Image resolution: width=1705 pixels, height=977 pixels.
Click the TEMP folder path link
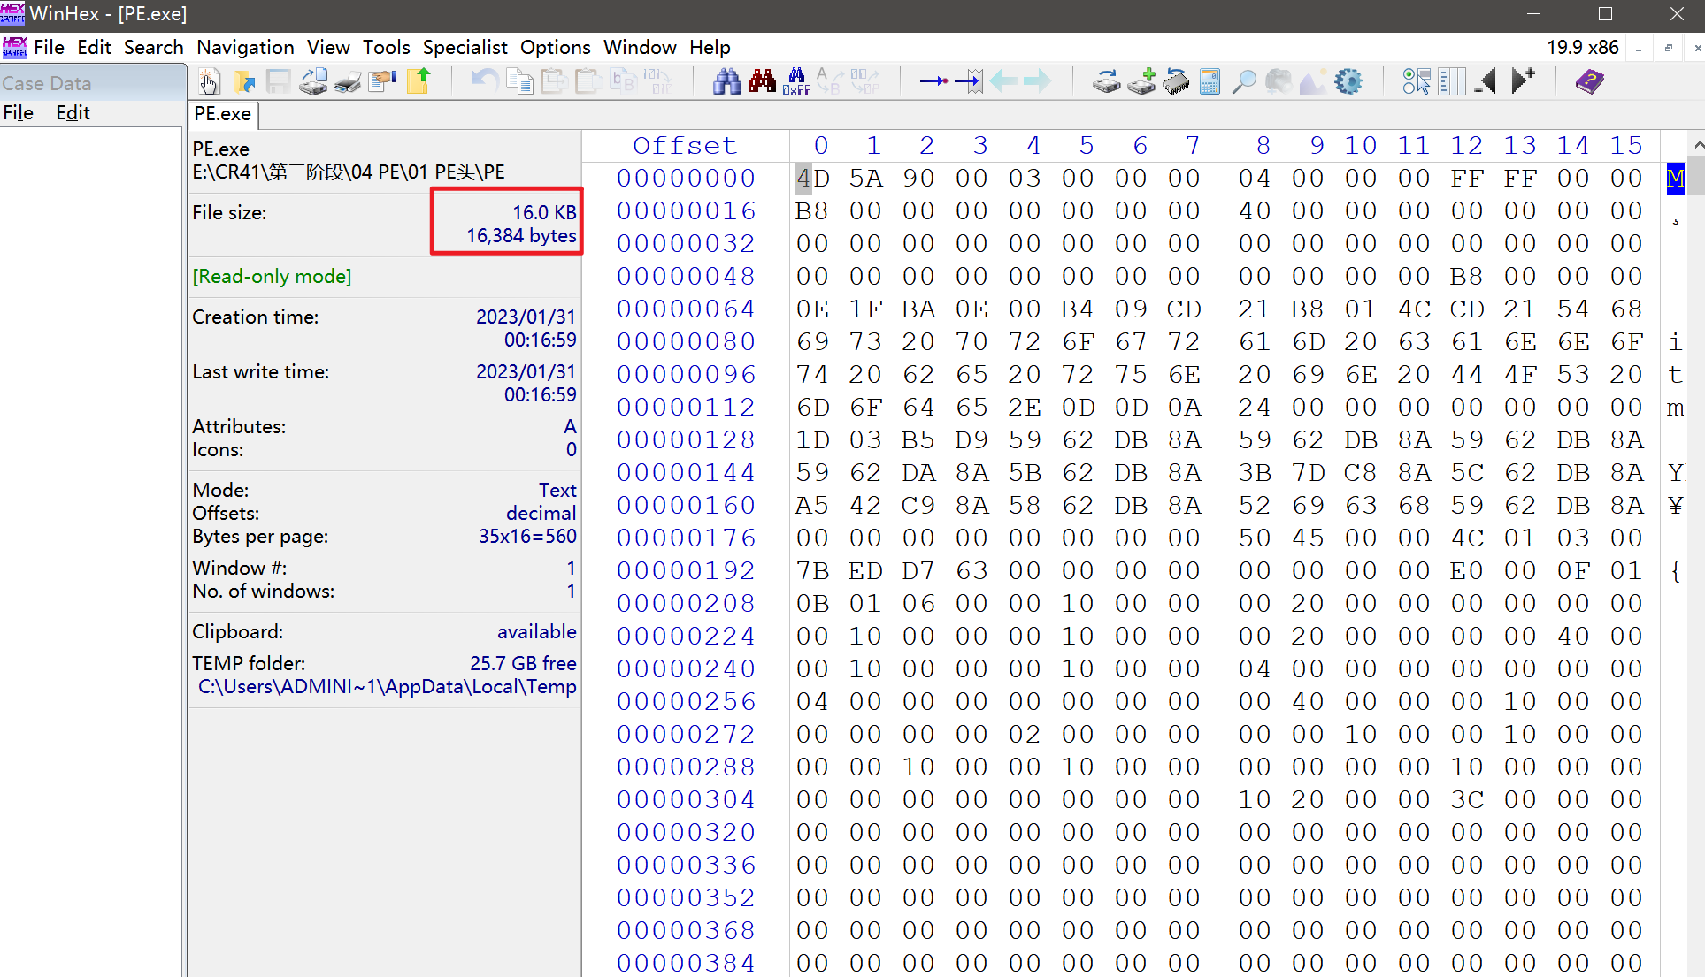[x=387, y=687]
